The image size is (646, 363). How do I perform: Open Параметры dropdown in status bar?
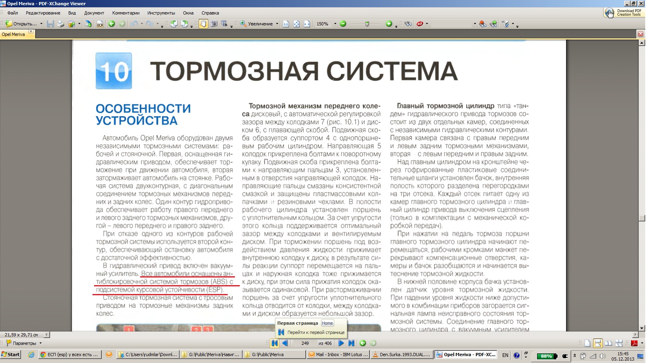click(x=40, y=343)
